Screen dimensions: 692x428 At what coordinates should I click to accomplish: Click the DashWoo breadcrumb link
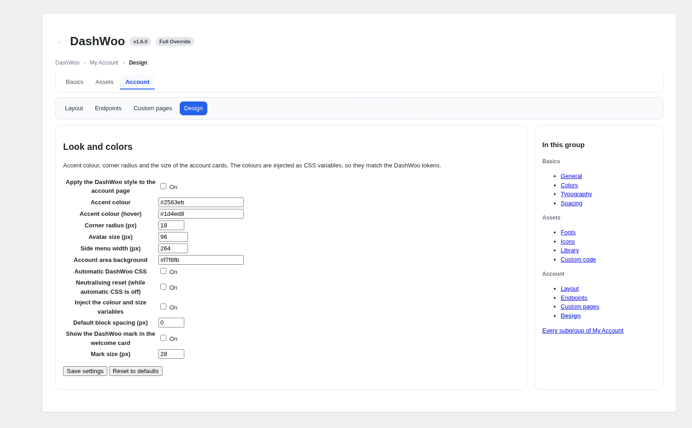(x=67, y=63)
